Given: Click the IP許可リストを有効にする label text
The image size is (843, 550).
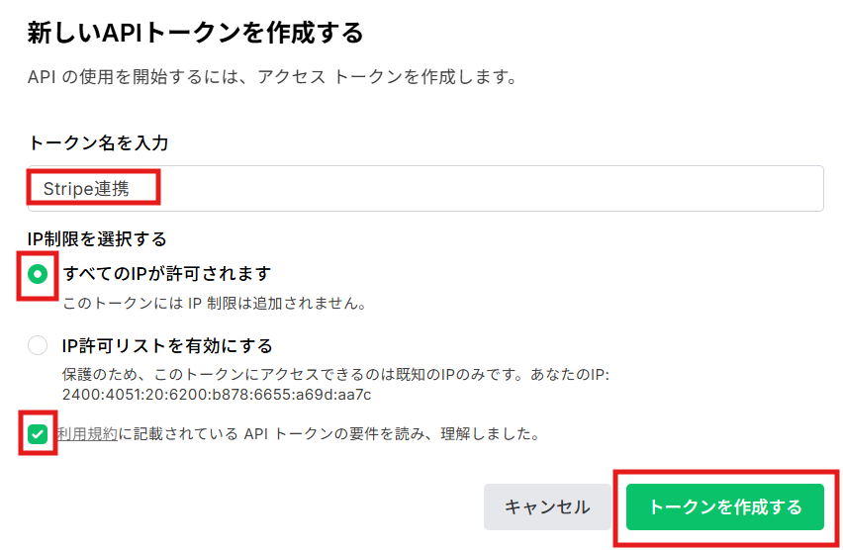Looking at the screenshot, I should (x=166, y=346).
